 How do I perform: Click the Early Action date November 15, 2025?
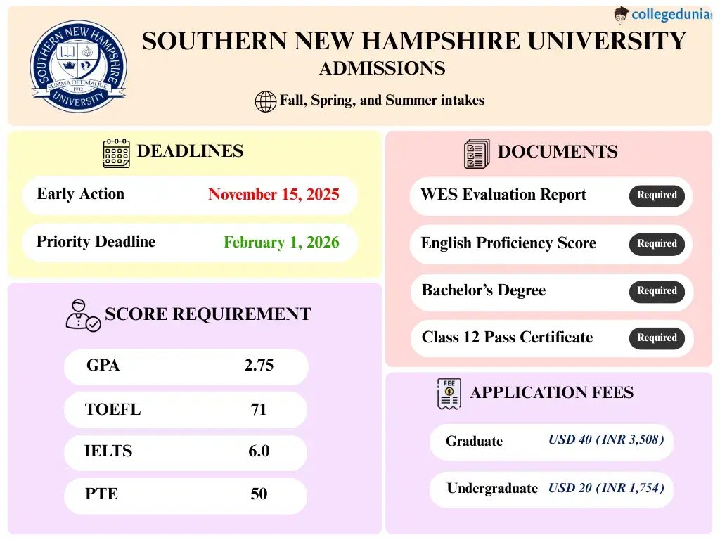pyautogui.click(x=274, y=195)
